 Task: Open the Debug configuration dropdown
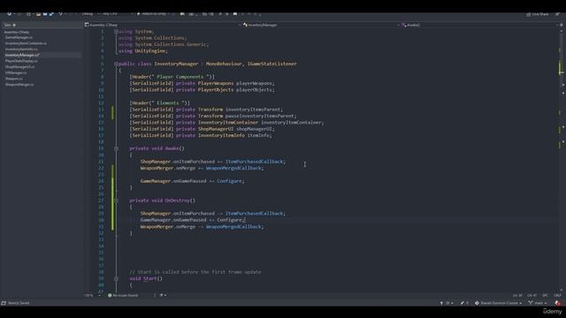coord(89,14)
